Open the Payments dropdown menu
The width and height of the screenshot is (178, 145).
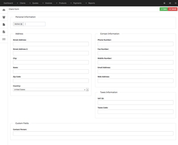(76, 3)
